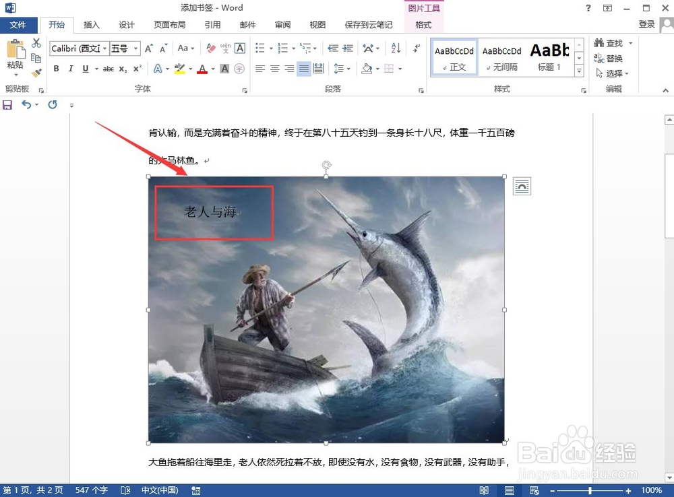Toggle distributed alignment
The image size is (674, 497).
coord(319,69)
